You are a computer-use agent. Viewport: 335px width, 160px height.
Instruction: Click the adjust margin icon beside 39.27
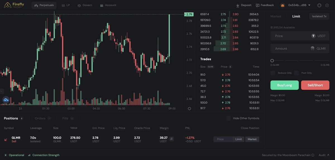click(x=171, y=139)
